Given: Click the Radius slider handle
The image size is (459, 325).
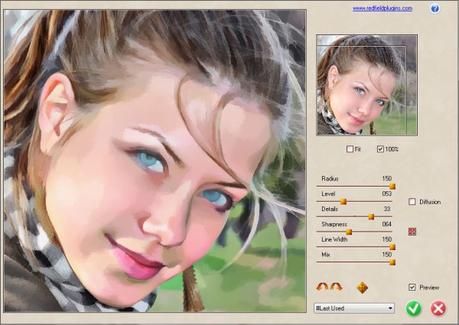Looking at the screenshot, I should coord(392,187).
